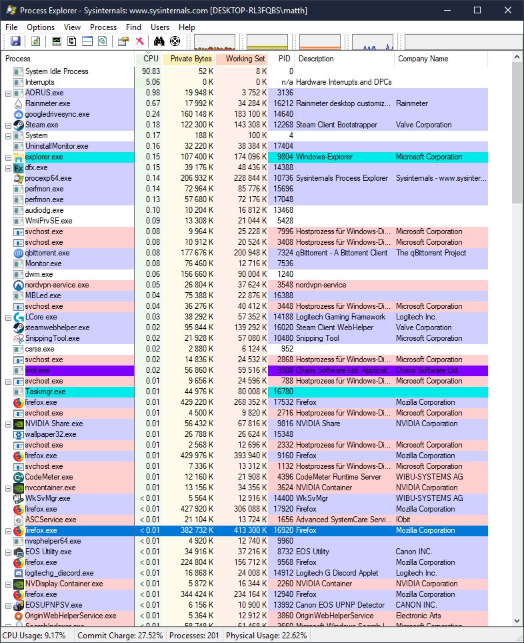Click the Rainmeter.exe raindrop icon
The width and height of the screenshot is (524, 643).
[18, 103]
